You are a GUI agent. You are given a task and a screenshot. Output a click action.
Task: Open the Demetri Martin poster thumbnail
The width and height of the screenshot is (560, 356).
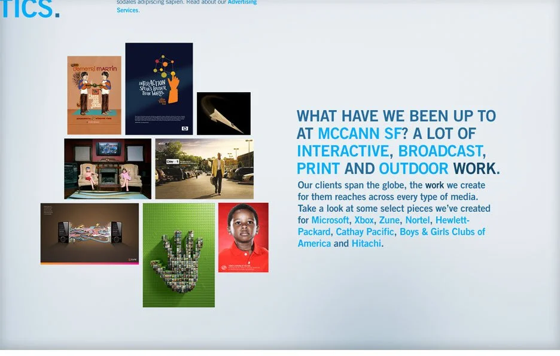click(95, 95)
